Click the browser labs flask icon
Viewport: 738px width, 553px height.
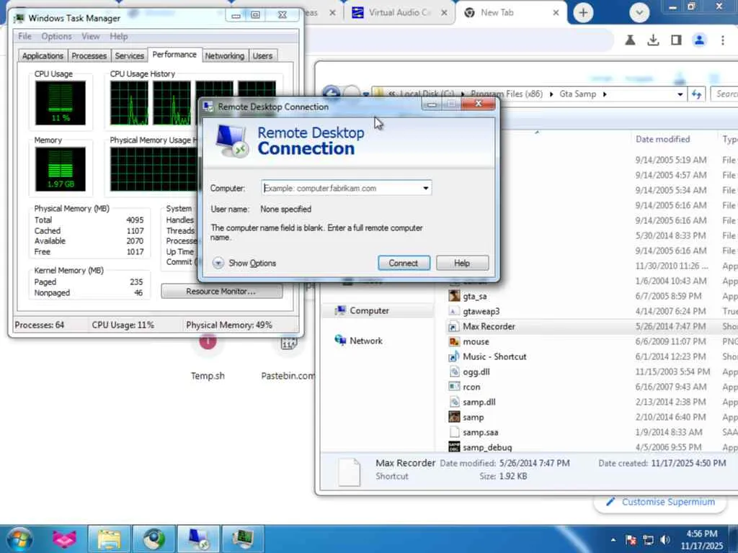point(630,40)
